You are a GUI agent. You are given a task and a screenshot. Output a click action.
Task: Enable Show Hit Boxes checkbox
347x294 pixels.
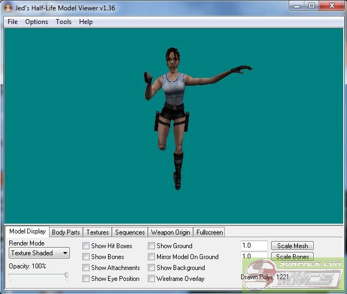click(x=86, y=246)
